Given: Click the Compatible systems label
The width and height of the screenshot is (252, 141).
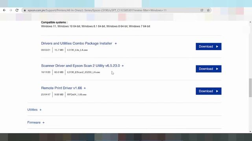Looking at the screenshot, I should (54, 22).
